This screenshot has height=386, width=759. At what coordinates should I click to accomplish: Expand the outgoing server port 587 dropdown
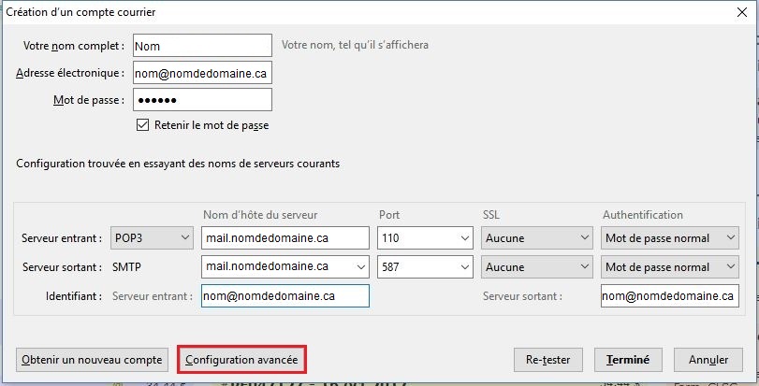(465, 267)
